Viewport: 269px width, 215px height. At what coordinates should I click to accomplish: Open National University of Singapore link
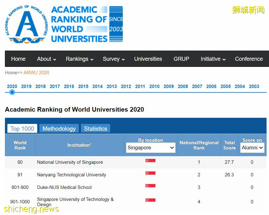pyautogui.click(x=70, y=162)
